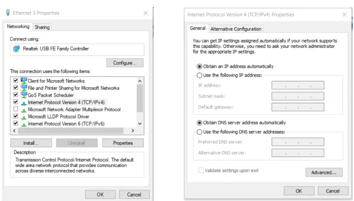Click the Configure button
Viewport: 354px width, 201px height.
click(x=125, y=63)
